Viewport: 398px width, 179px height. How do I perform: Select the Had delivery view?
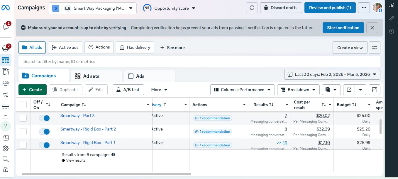pos(135,47)
